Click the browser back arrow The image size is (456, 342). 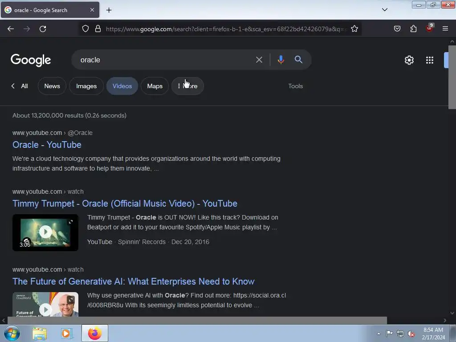pyautogui.click(x=11, y=29)
